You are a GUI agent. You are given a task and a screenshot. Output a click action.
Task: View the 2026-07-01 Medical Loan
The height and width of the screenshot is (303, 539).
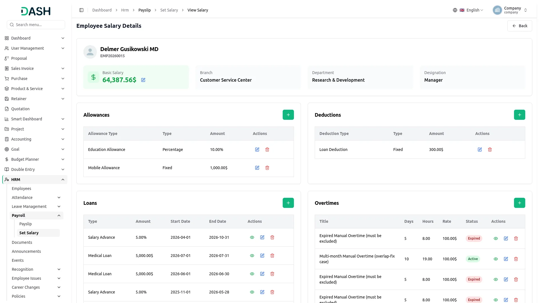(252, 256)
